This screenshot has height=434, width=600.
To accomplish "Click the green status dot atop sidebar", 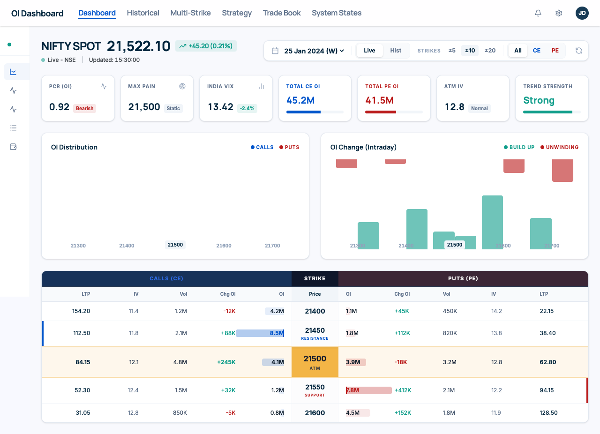I will click(x=9, y=45).
